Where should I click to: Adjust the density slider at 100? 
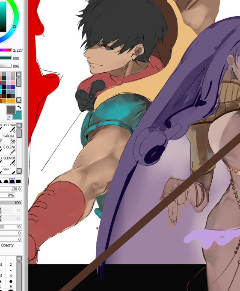11,203
